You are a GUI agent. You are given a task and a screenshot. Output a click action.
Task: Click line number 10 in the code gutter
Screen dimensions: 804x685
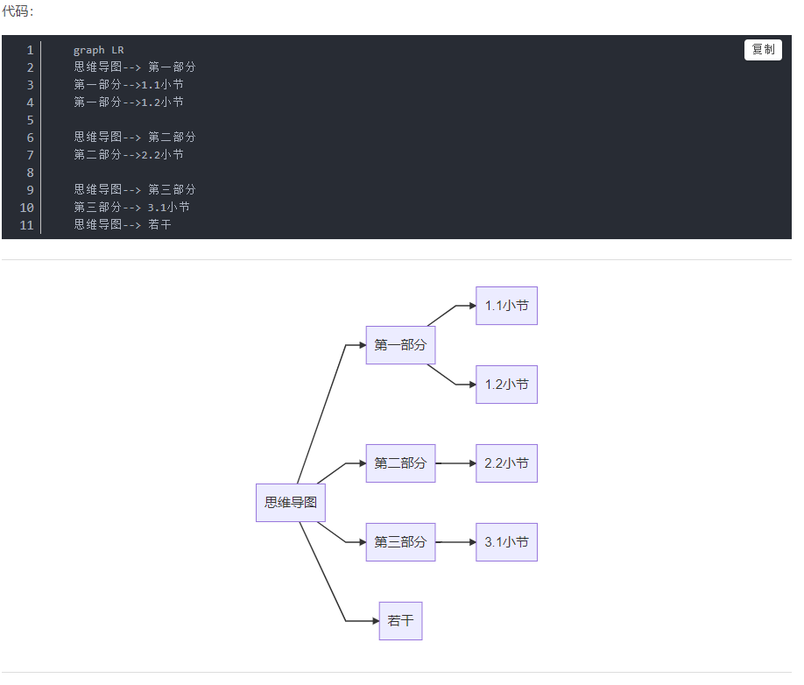[x=26, y=207]
